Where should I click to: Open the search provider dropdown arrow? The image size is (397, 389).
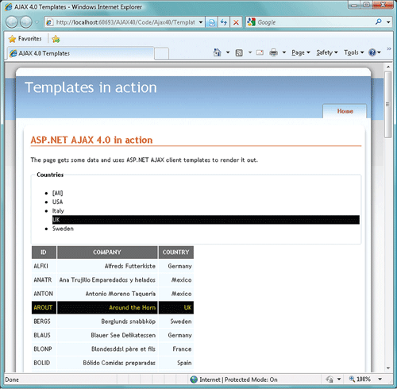coord(388,22)
